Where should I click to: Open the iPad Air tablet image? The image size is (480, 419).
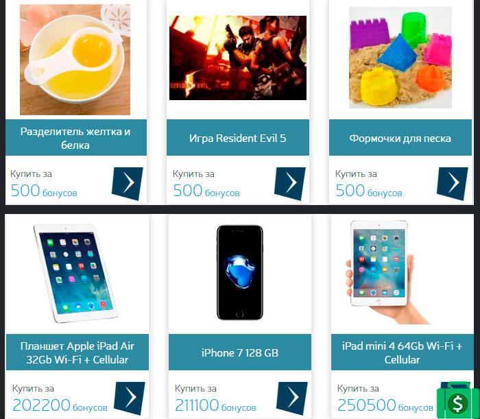coord(75,274)
